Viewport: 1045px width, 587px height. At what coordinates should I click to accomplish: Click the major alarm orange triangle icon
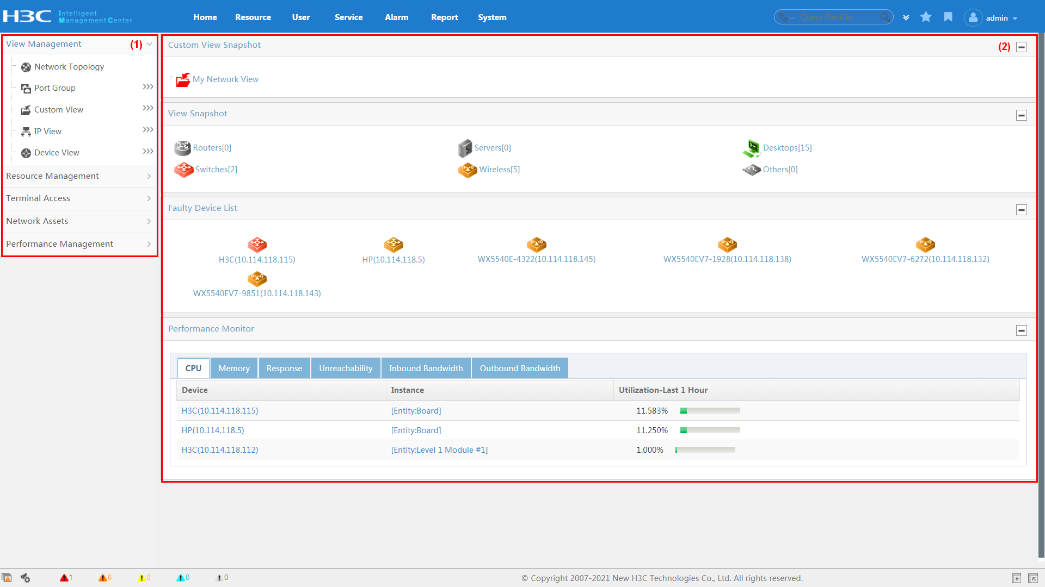tap(103, 578)
